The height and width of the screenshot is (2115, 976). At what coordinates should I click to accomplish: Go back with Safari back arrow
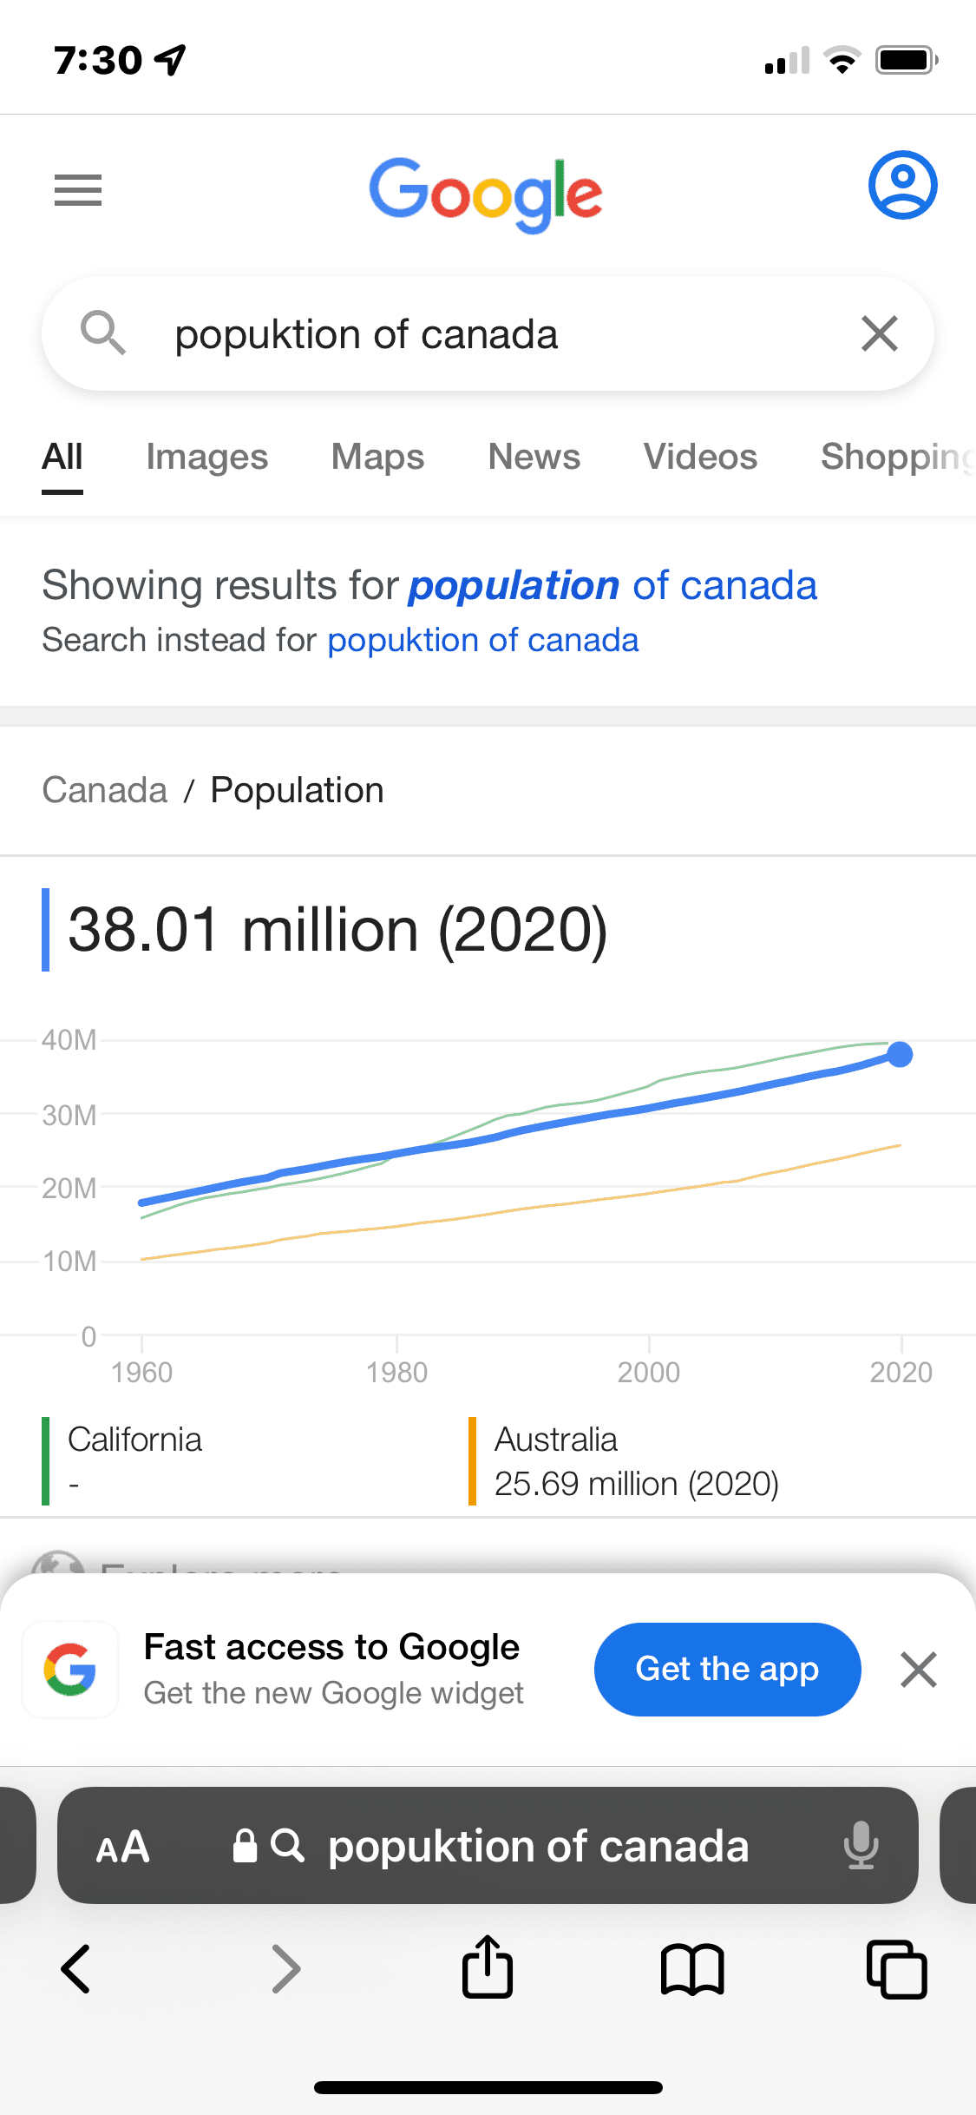click(76, 1968)
